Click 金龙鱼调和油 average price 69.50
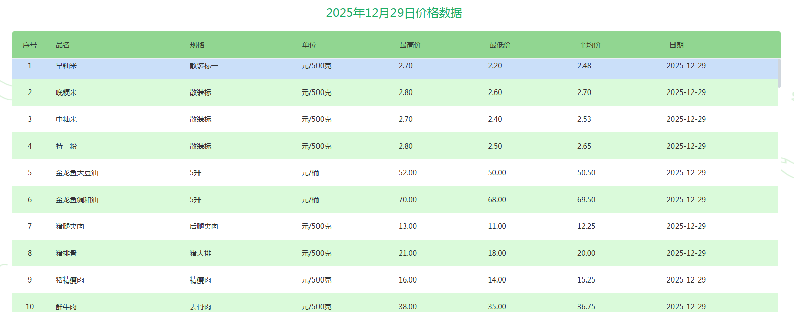The image size is (794, 329). [x=586, y=200]
